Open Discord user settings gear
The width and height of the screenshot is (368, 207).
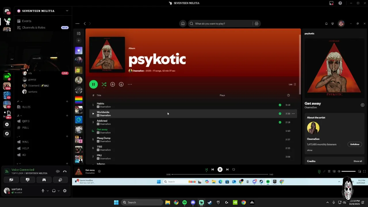tap(65, 191)
